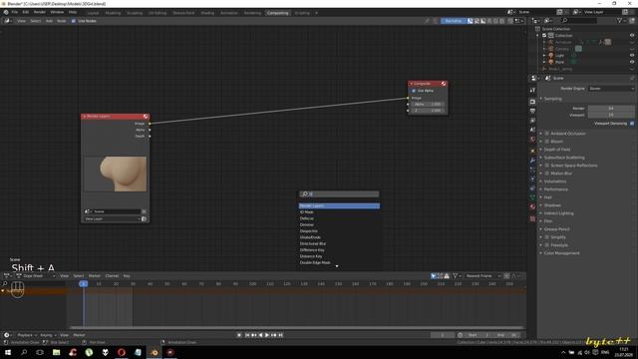Click the Render Layers node preview thumbnail
This screenshot has height=359, width=638.
116,174
